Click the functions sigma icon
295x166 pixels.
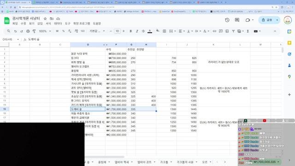[248, 31]
